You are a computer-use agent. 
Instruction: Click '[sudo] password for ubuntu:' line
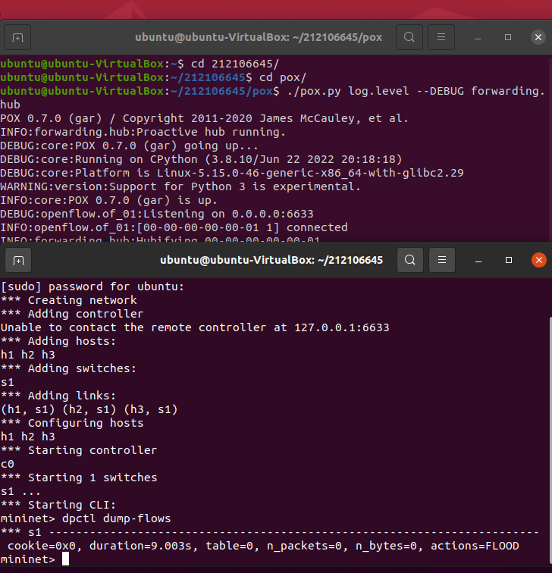(92, 286)
